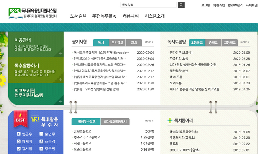
Task: Open notice [알림] 독서교육종합지원시스템 패치 작
Action: (x=101, y=77)
